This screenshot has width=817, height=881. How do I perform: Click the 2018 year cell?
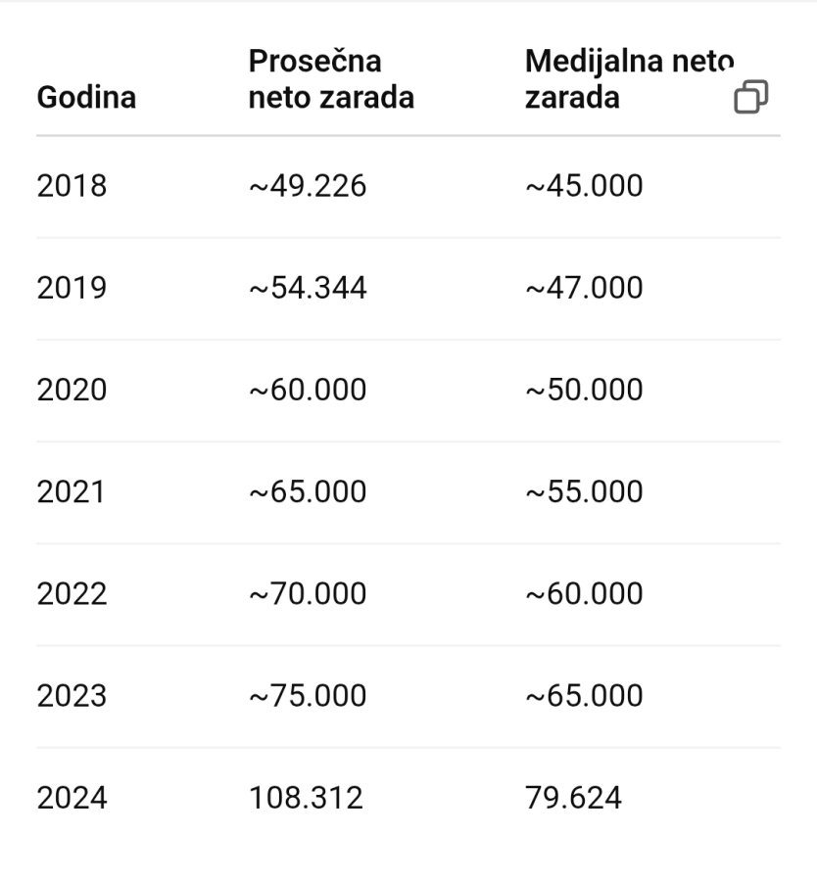click(x=72, y=186)
